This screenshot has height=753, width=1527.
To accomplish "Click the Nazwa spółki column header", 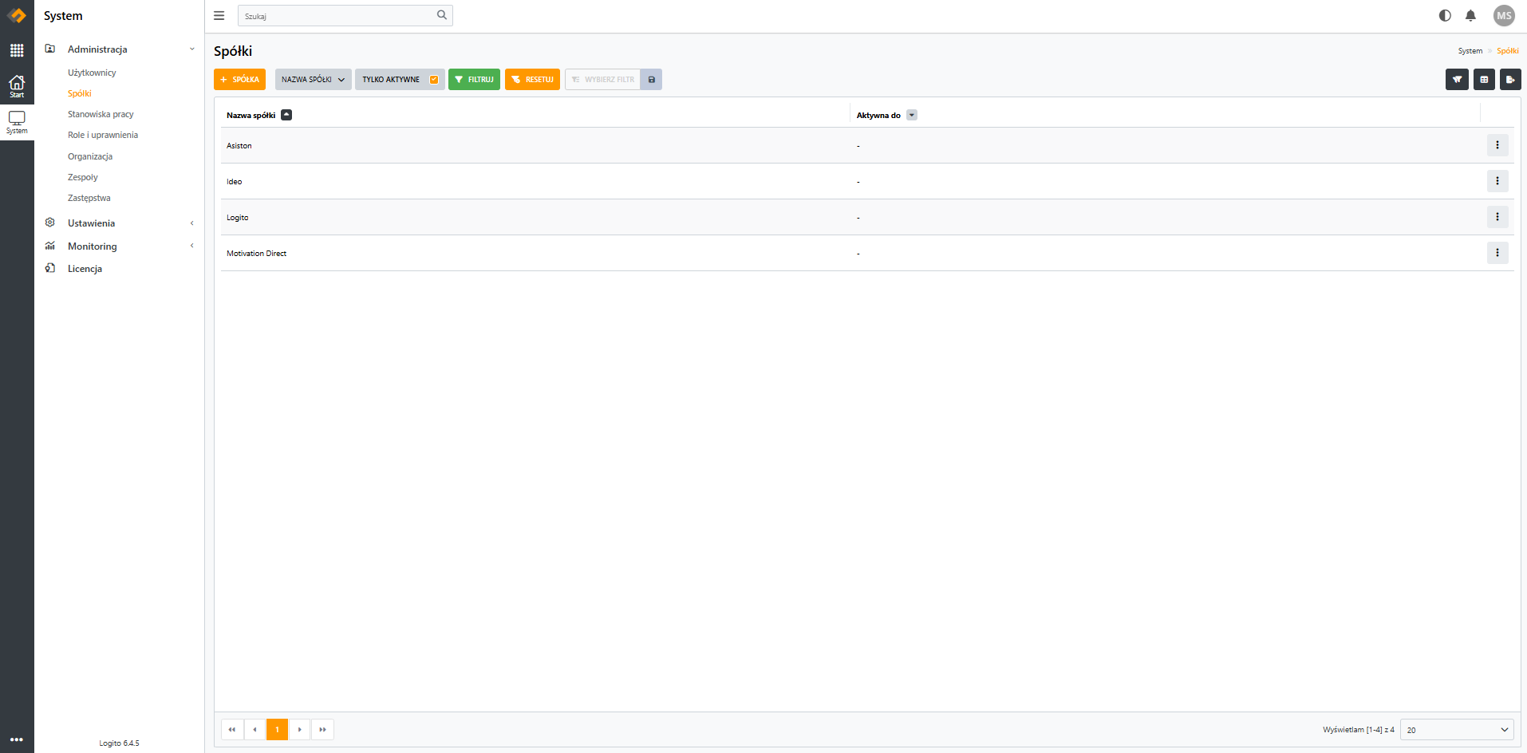I will (251, 116).
